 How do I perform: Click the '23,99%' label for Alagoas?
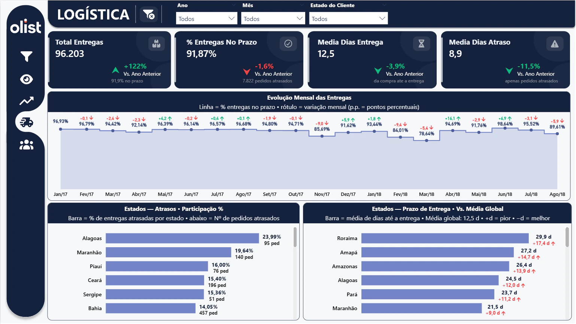(272, 237)
